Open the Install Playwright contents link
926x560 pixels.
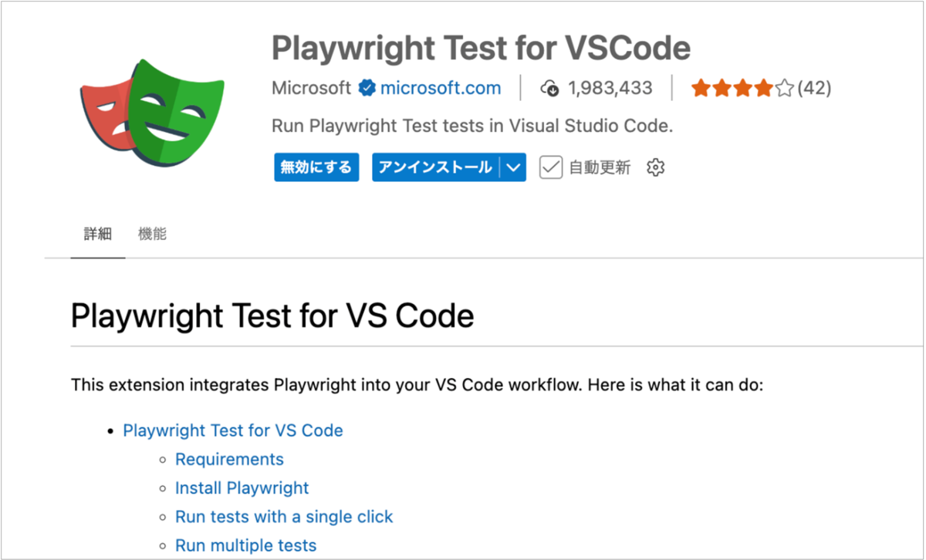click(x=242, y=487)
